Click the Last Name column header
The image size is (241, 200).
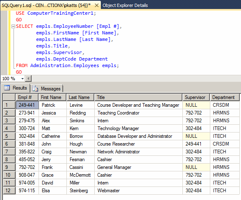coord(80,97)
